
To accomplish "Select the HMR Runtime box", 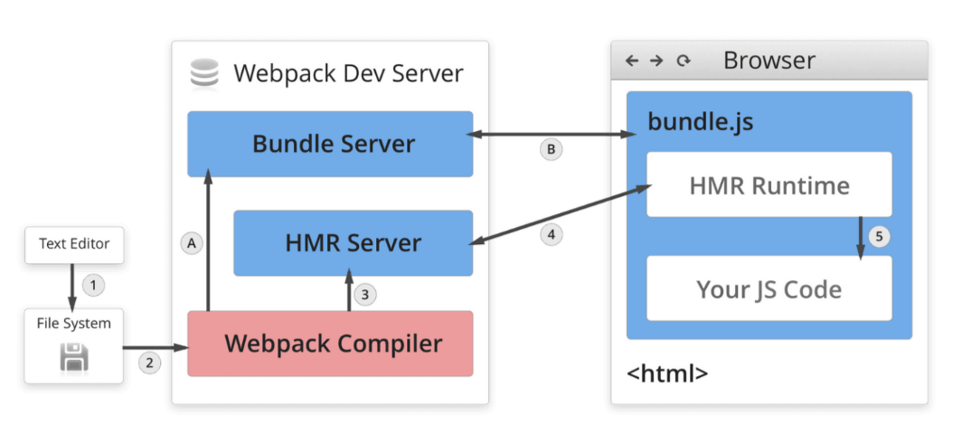I will coord(769,185).
